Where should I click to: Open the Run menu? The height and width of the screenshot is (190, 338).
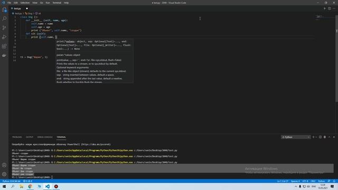click(48, 3)
